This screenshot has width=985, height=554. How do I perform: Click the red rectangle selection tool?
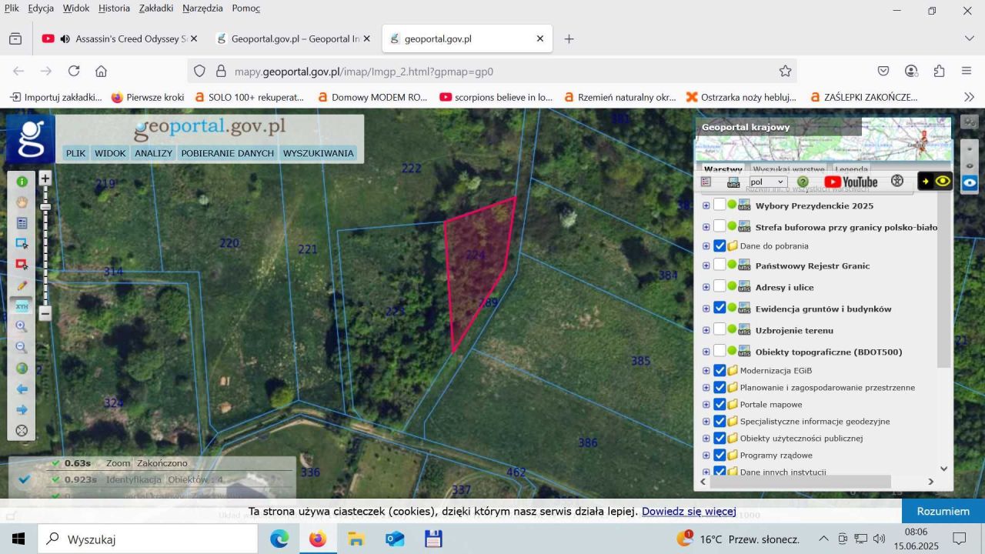pyautogui.click(x=22, y=264)
